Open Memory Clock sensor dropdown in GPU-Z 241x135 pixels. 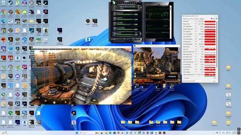[x=196, y=24]
